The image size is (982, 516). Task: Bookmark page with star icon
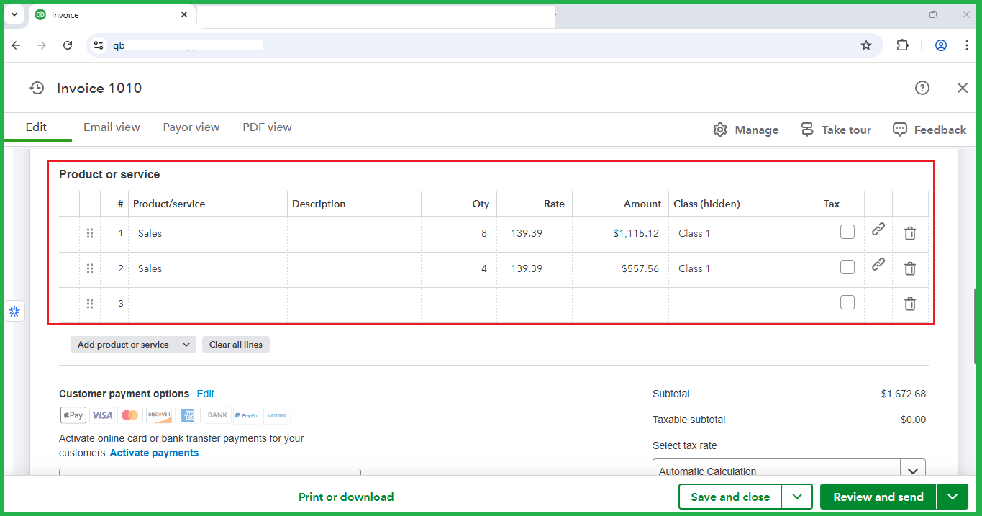coord(866,45)
